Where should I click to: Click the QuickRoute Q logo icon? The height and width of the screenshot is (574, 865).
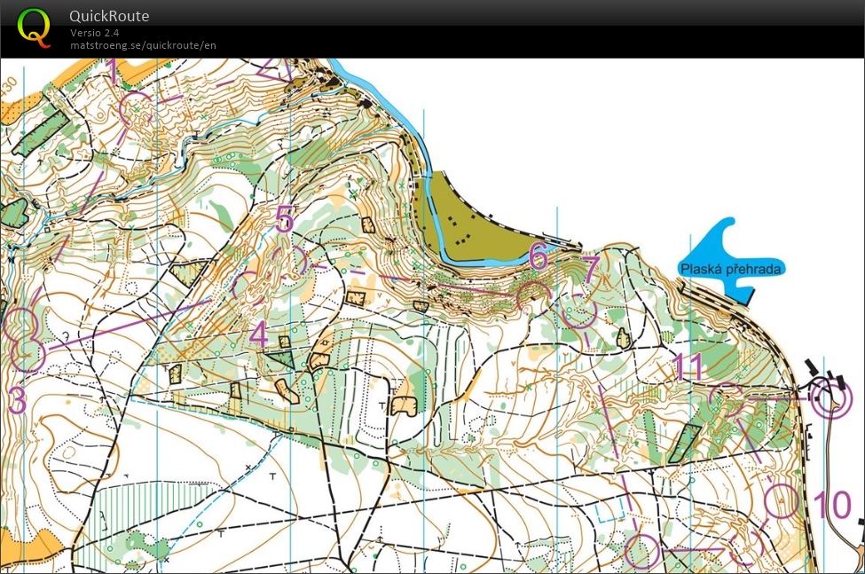pyautogui.click(x=35, y=28)
